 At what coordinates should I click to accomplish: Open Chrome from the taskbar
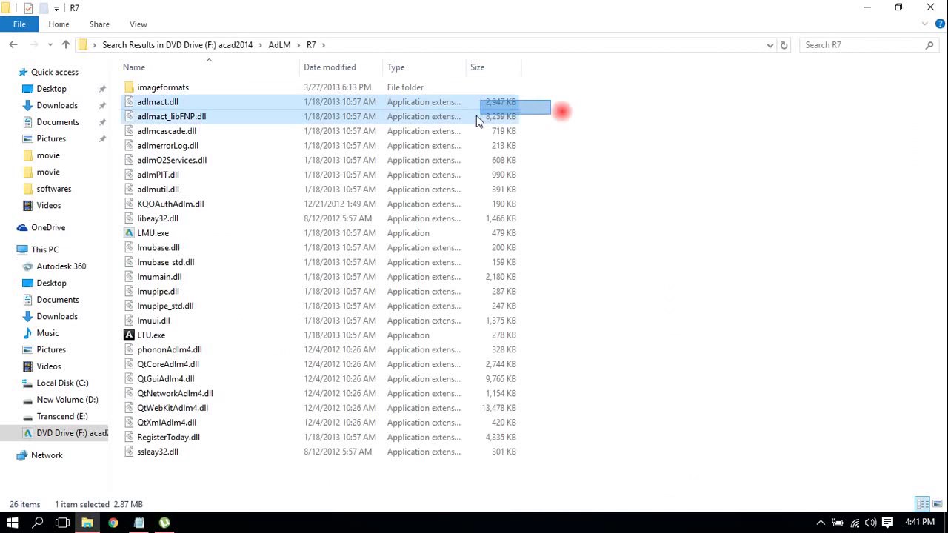pos(113,523)
